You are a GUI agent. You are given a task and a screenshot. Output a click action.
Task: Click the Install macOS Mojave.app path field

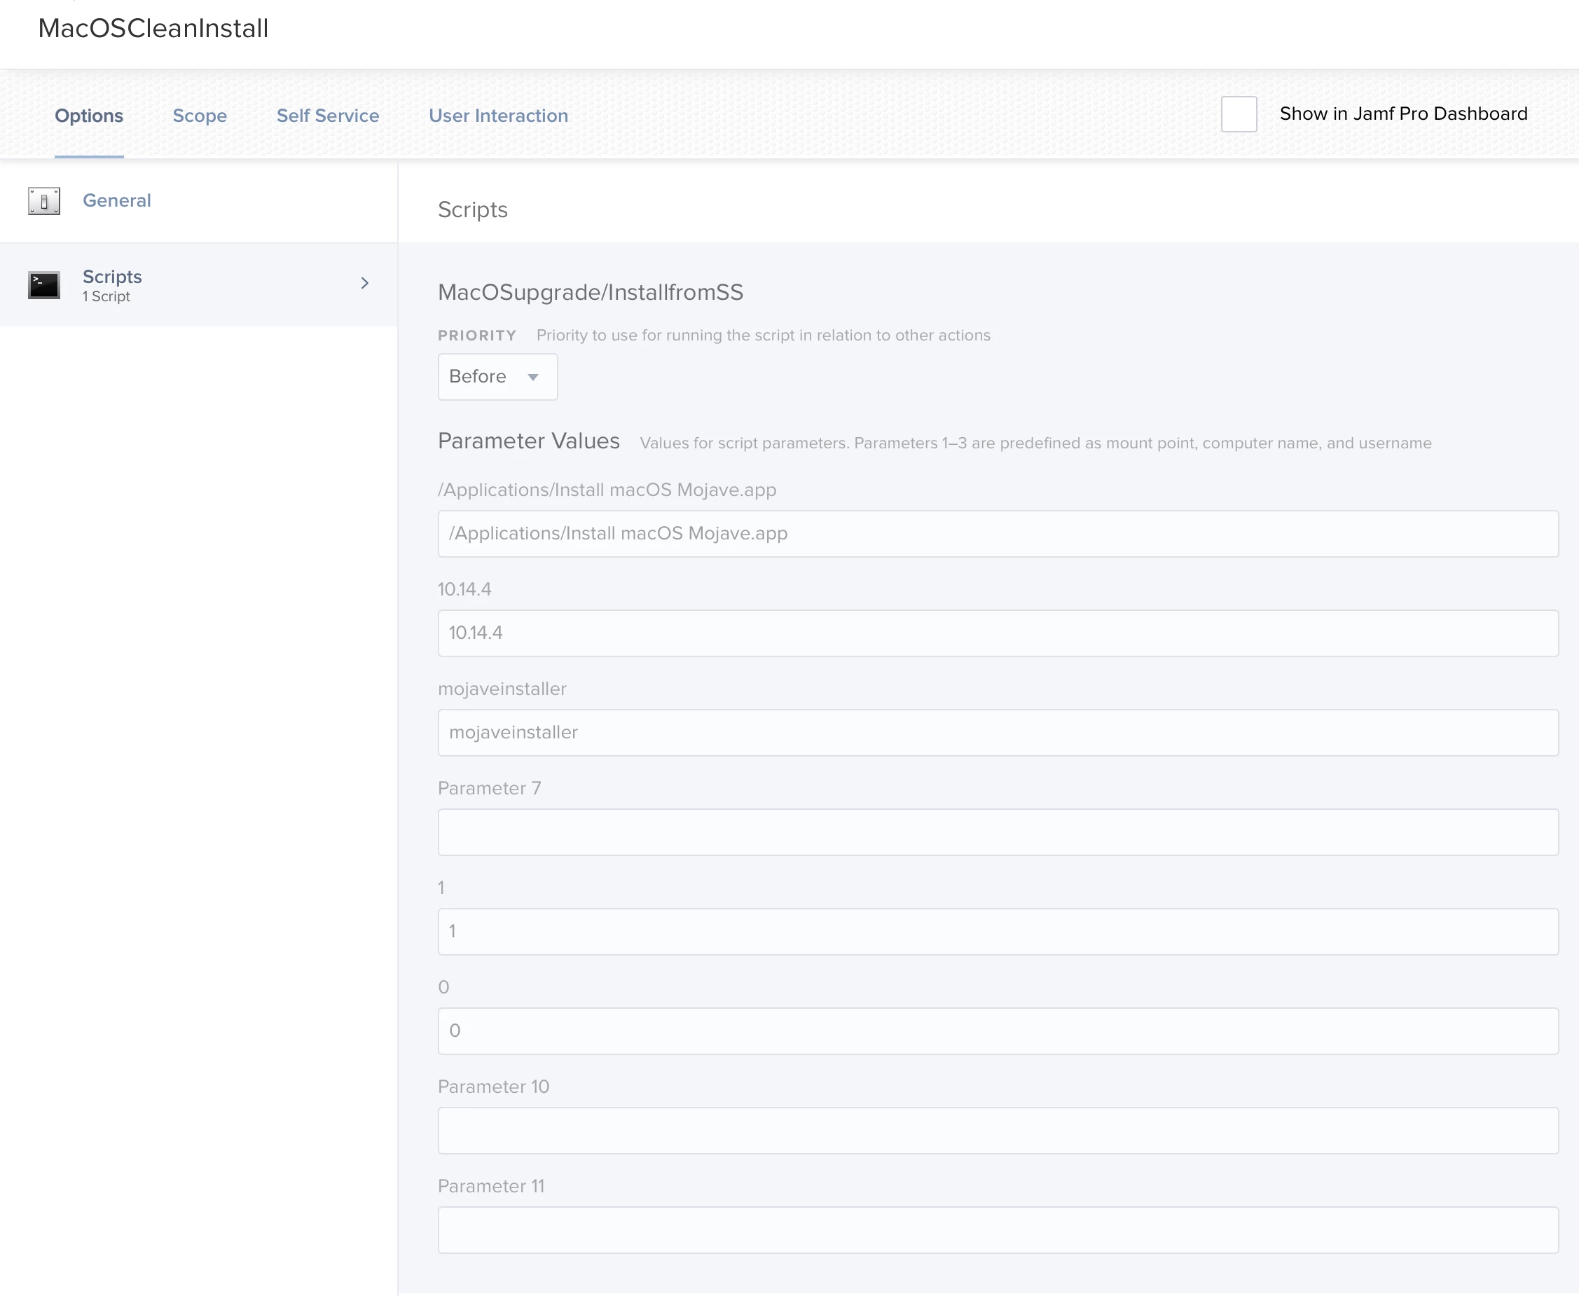point(998,534)
